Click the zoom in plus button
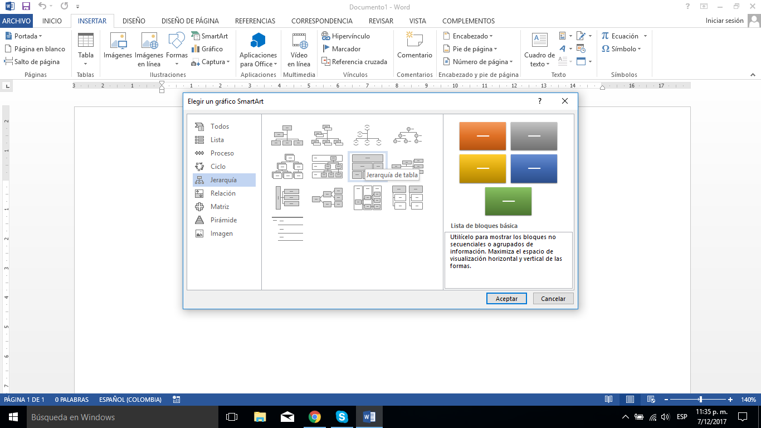 point(730,400)
